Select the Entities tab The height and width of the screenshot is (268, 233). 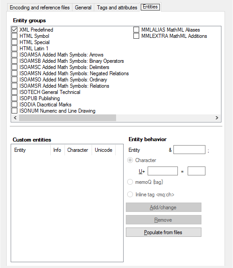pos(150,7)
